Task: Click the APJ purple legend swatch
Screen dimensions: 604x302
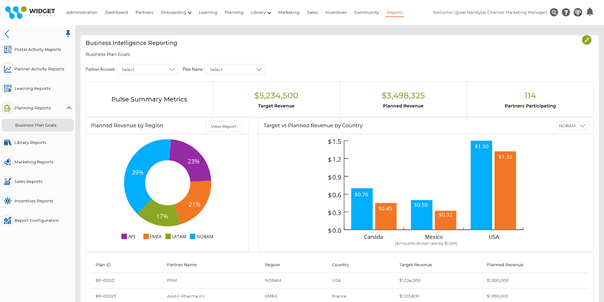Action: pyautogui.click(x=124, y=236)
